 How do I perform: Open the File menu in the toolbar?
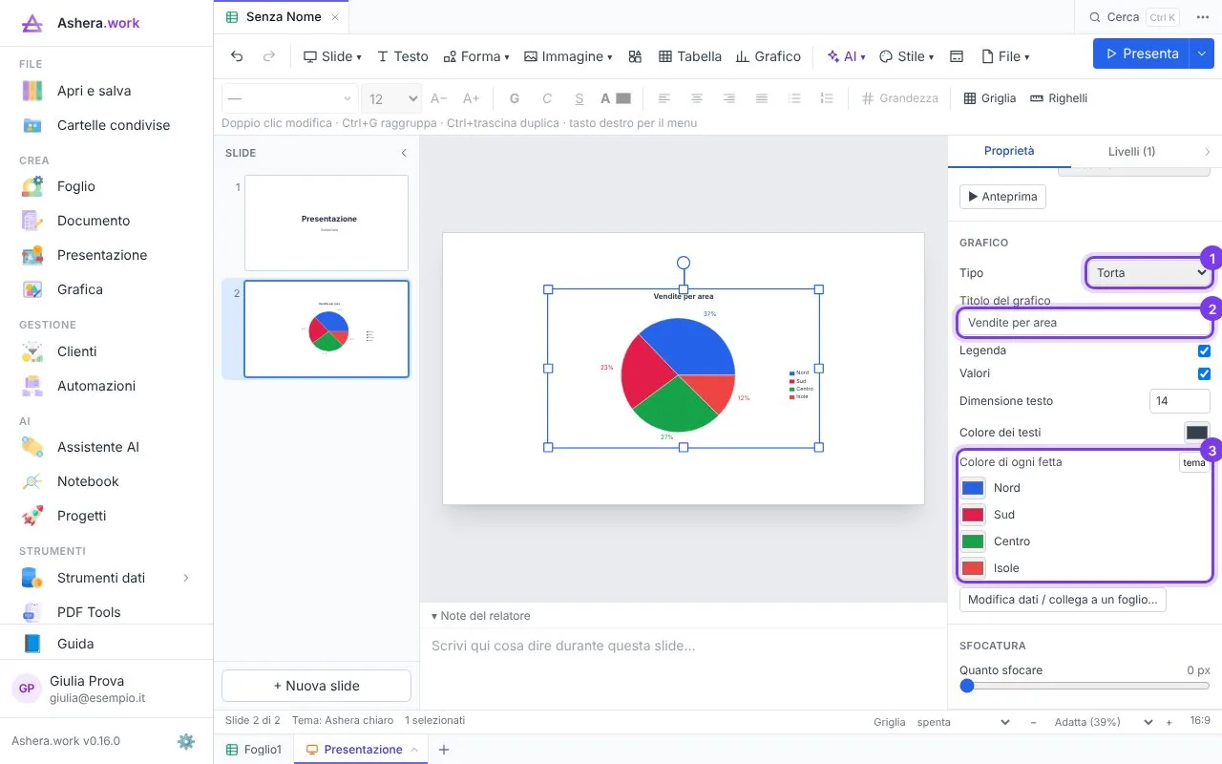tap(1005, 56)
